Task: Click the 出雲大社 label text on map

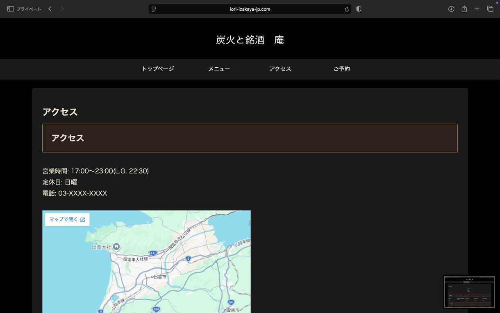Action: point(101,247)
